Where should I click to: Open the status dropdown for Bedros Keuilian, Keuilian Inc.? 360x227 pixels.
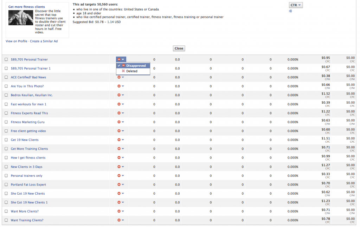[123, 95]
